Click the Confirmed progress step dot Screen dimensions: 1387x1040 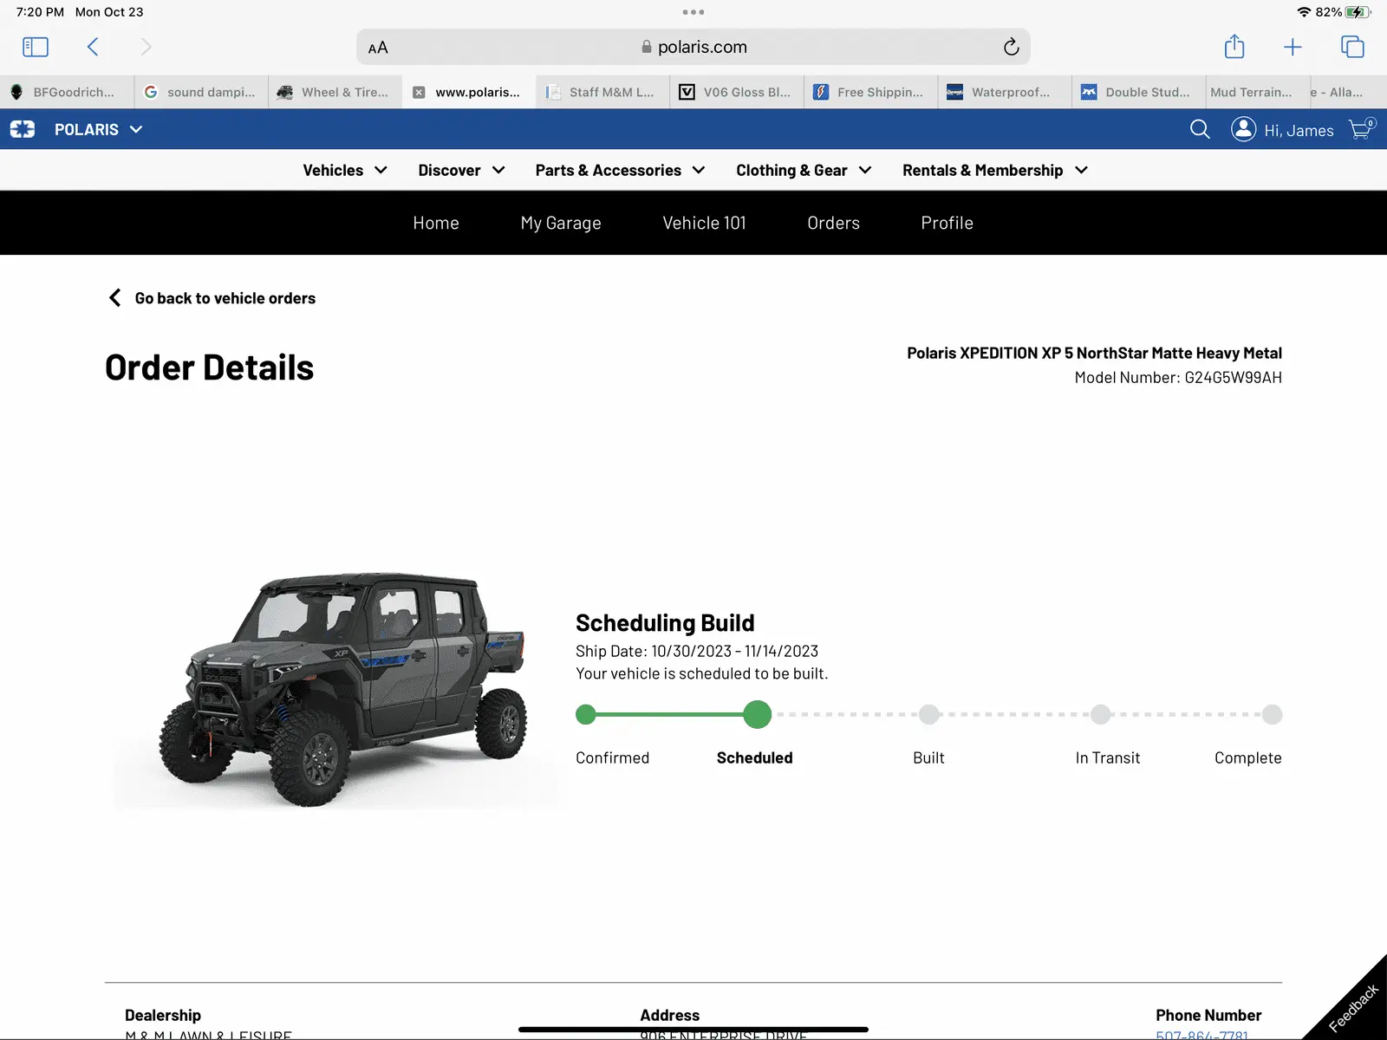586,714
